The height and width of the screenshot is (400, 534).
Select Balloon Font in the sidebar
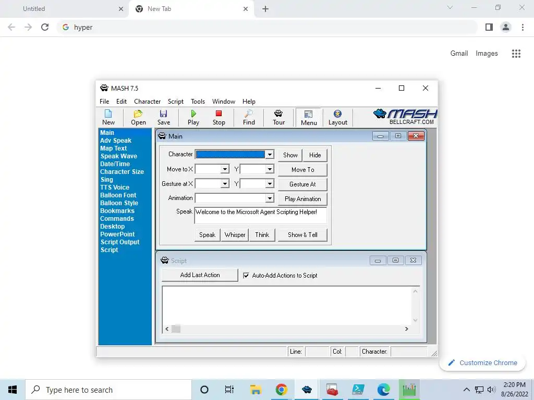pyautogui.click(x=118, y=195)
